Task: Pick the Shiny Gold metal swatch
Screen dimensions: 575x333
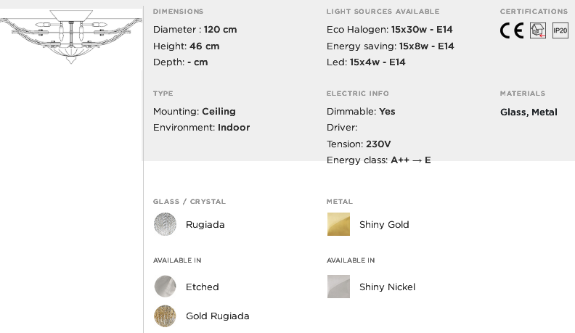Action: pos(338,224)
